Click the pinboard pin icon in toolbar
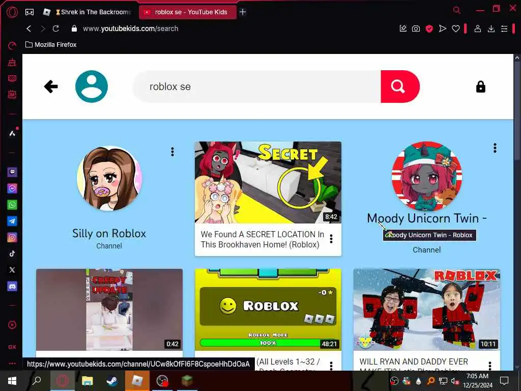The width and height of the screenshot is (521, 391). (403, 29)
